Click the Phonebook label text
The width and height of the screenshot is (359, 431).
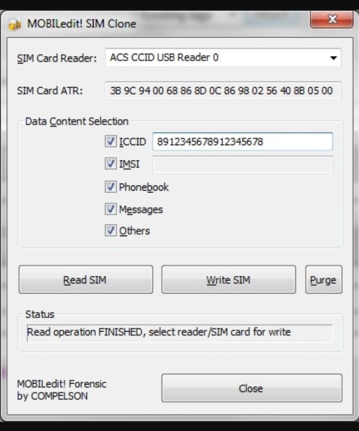click(x=144, y=187)
